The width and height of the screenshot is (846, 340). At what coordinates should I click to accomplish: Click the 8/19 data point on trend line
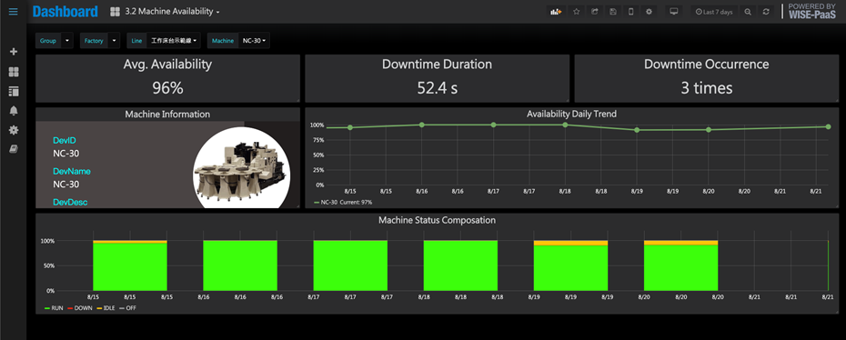click(637, 130)
